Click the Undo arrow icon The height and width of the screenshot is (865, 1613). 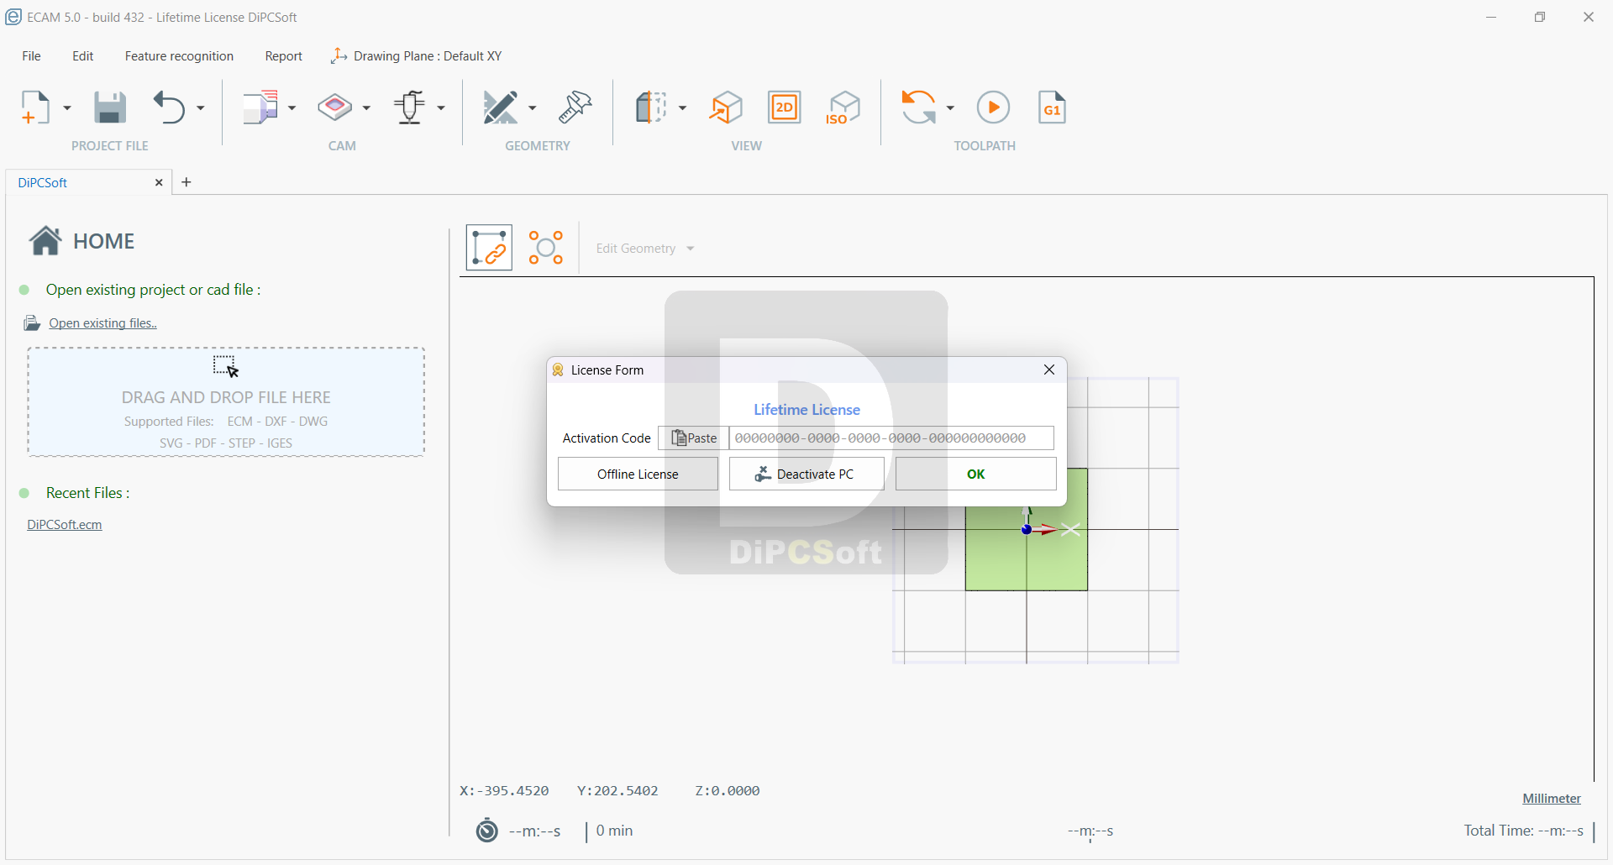click(x=169, y=107)
